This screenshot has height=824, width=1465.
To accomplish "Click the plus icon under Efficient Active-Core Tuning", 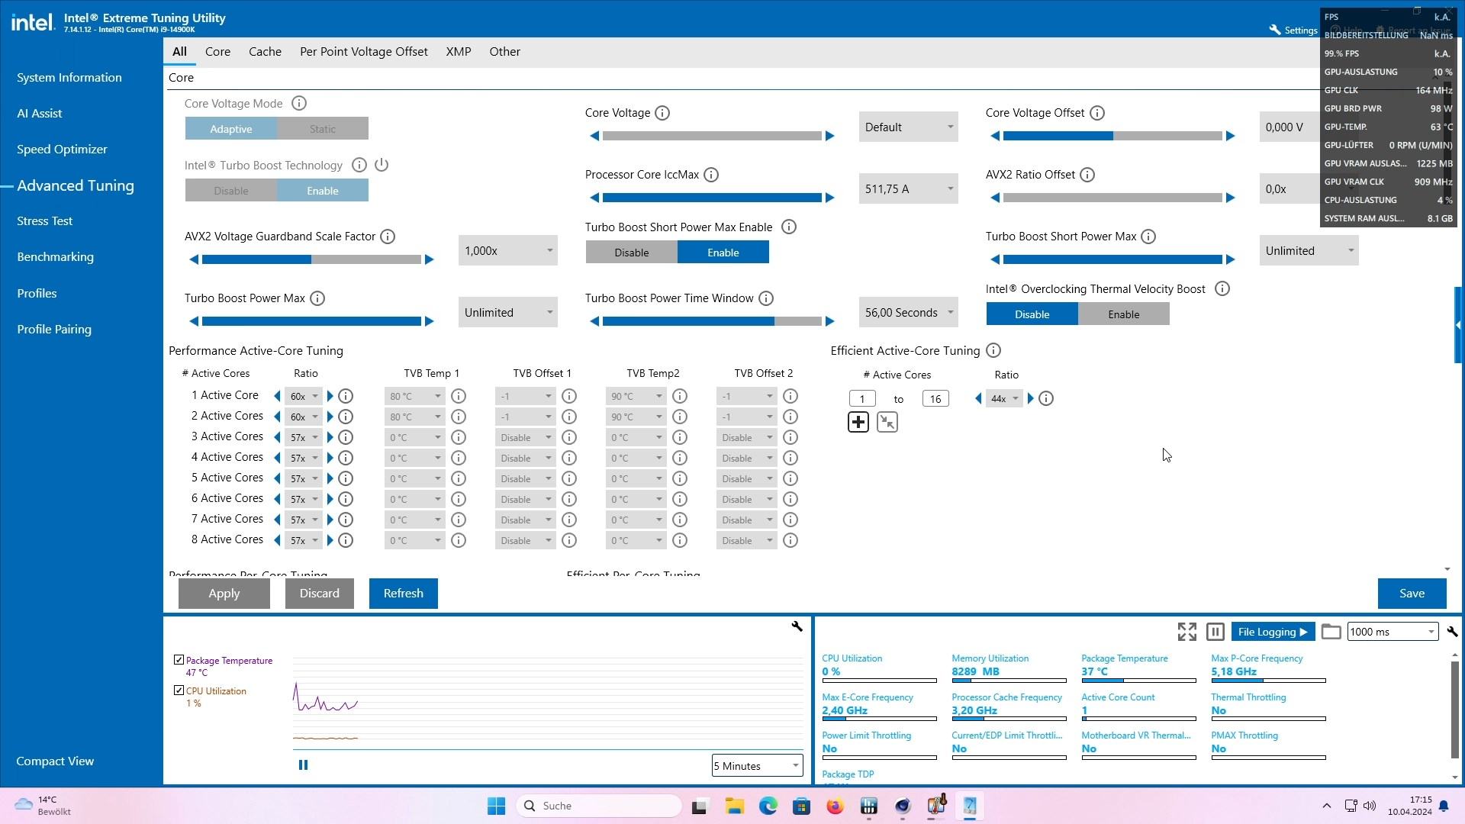I will click(x=858, y=422).
